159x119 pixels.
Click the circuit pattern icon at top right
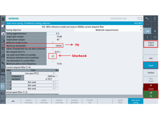click(155, 18)
